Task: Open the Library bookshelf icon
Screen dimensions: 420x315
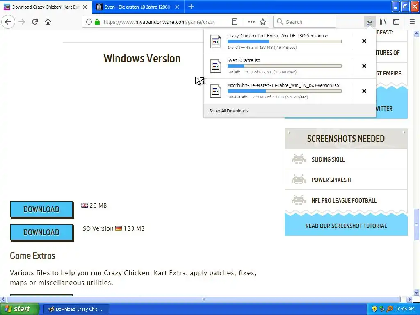Action: coord(383,22)
